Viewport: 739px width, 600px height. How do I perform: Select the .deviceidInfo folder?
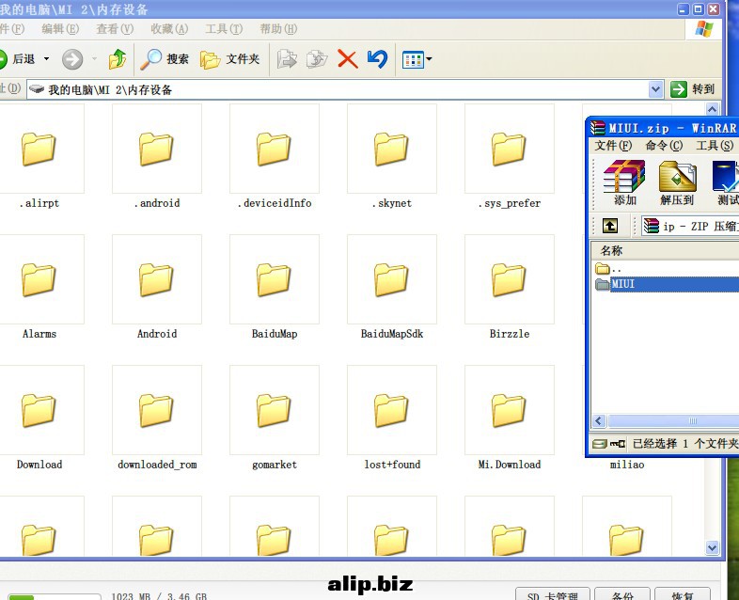pyautogui.click(x=275, y=156)
